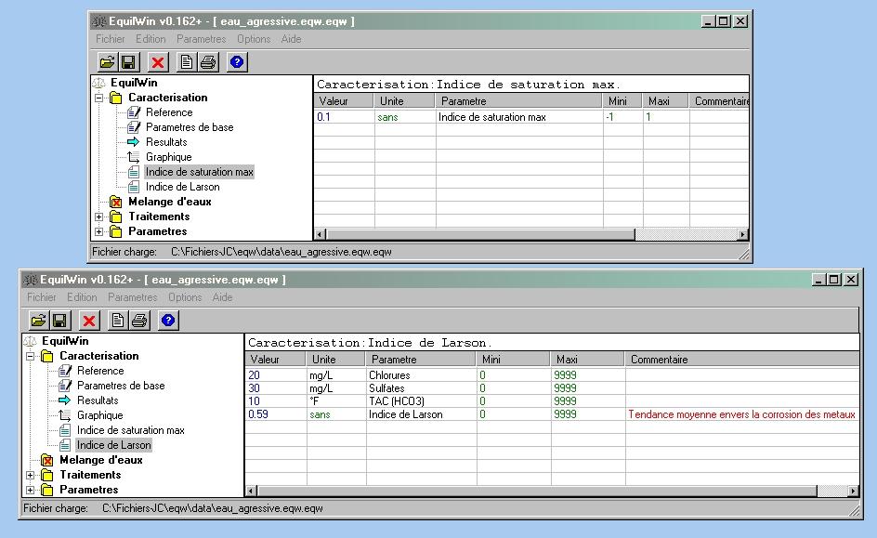
Task: Click left scroll arrow in bottom window grid
Action: [251, 491]
